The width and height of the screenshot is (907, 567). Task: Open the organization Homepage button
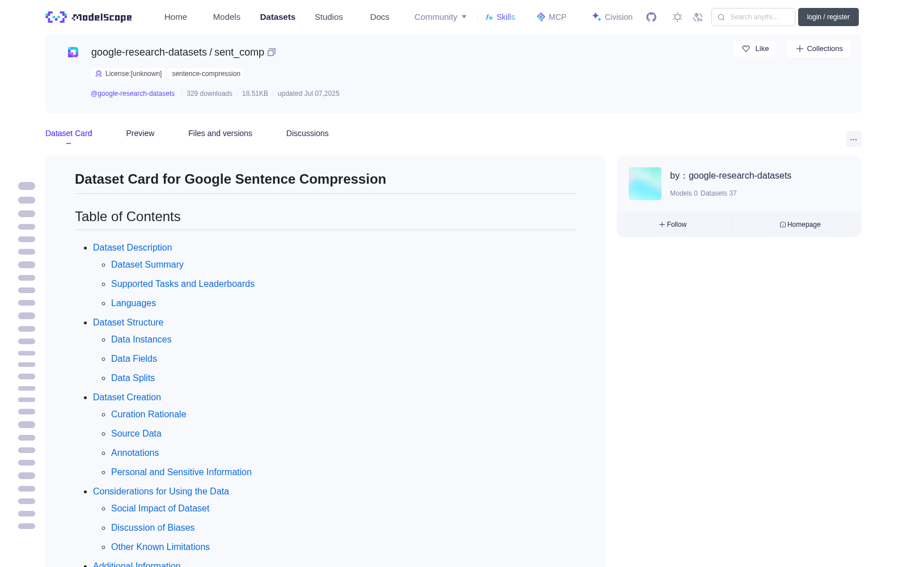[x=800, y=225]
